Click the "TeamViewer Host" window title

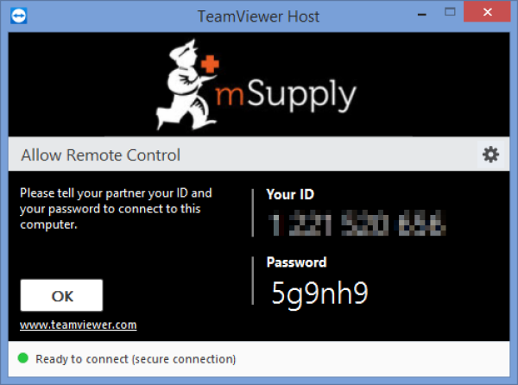(256, 16)
